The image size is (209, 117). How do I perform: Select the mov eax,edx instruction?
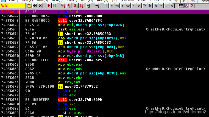click(x=70, y=69)
